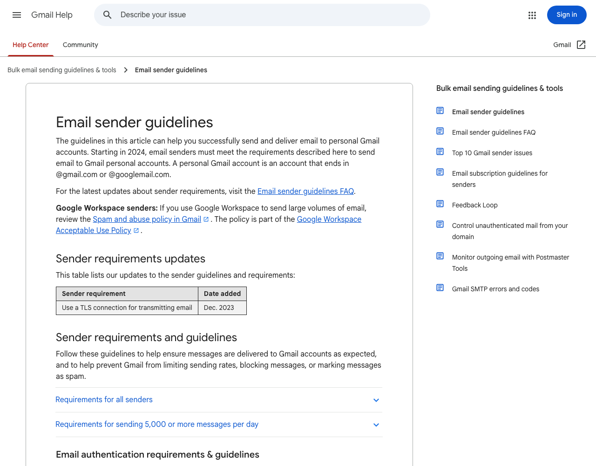Click article icon beside Email subscription guidelines
596x466 pixels.
pyautogui.click(x=440, y=172)
